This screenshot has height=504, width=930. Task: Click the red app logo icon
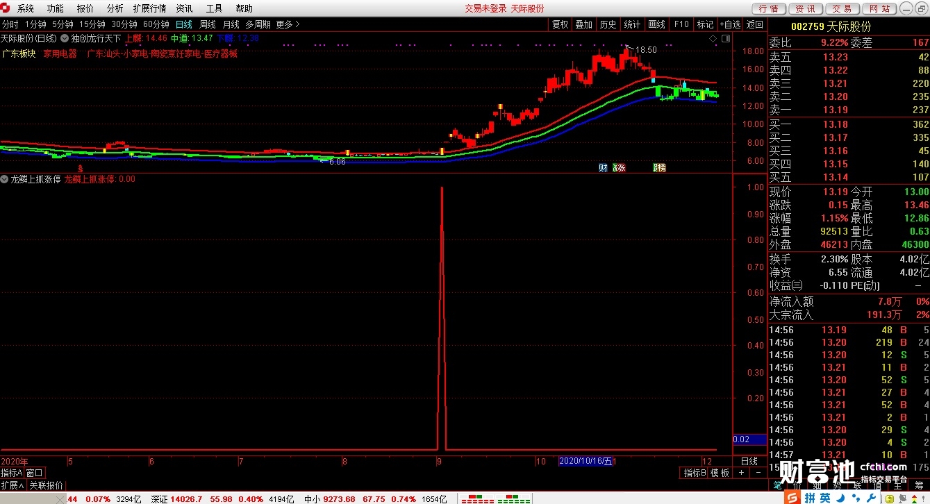point(7,8)
